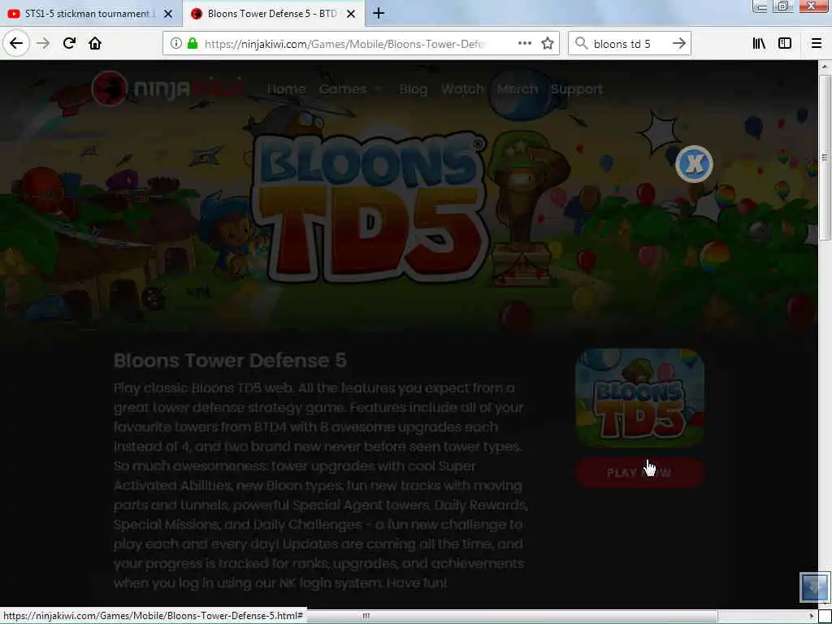
Task: Open the Firefox hamburger menu
Action: coord(816,44)
